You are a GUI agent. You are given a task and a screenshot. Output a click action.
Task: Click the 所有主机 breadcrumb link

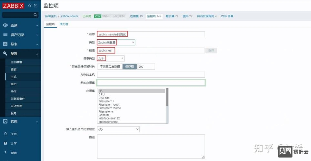tap(51, 16)
